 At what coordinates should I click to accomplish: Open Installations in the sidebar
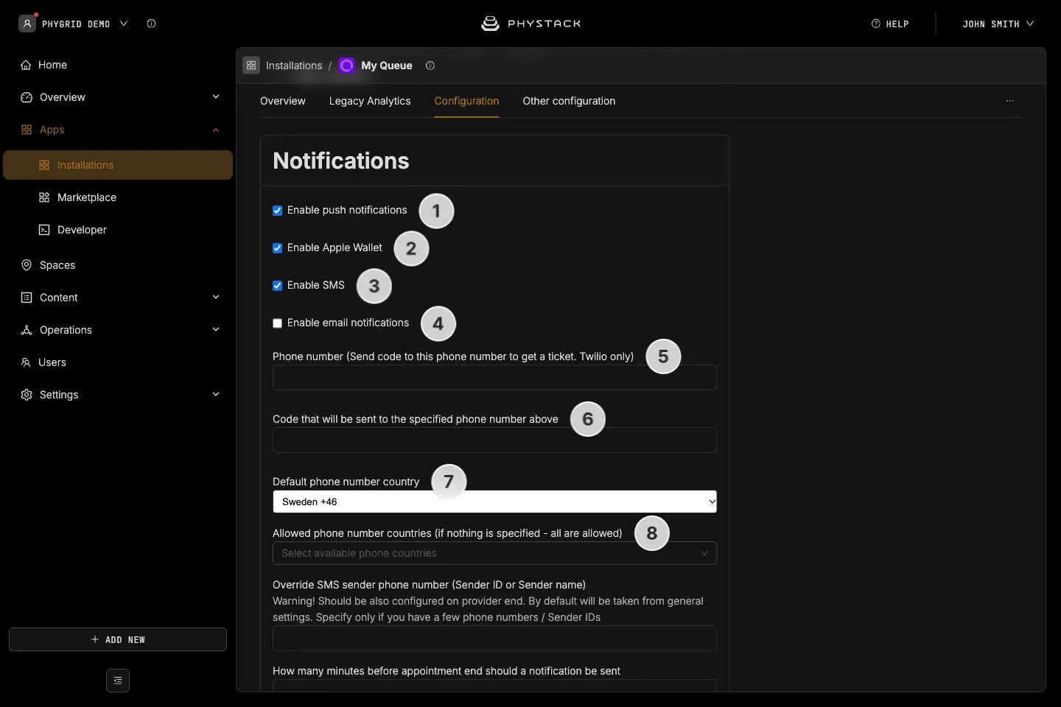pos(118,165)
